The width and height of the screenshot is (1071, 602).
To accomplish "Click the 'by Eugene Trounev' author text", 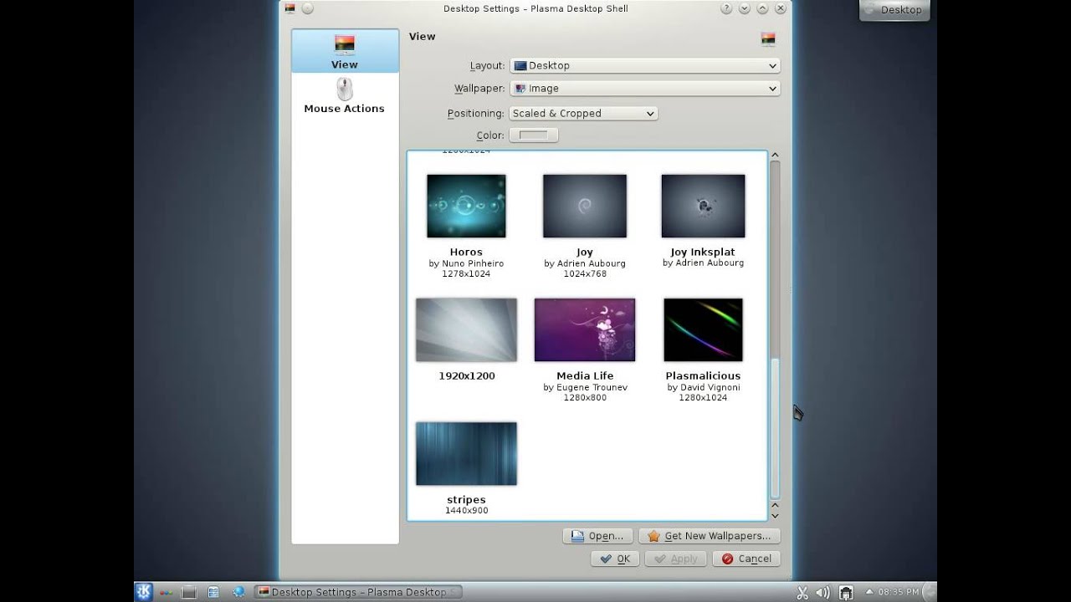I will click(x=585, y=387).
